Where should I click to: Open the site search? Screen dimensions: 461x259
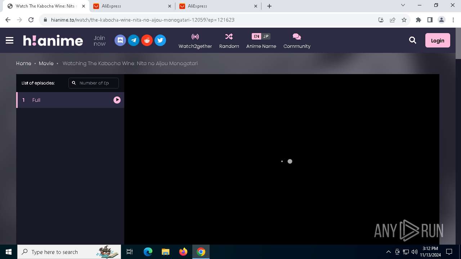click(x=413, y=40)
